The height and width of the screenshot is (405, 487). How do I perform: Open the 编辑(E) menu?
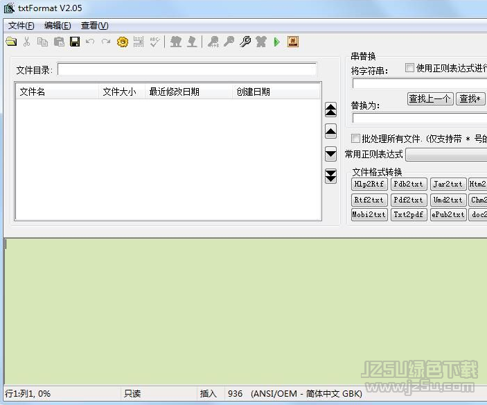(57, 26)
